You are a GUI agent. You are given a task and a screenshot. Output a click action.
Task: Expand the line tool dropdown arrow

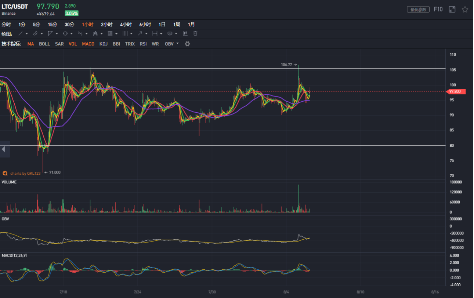click(27, 34)
